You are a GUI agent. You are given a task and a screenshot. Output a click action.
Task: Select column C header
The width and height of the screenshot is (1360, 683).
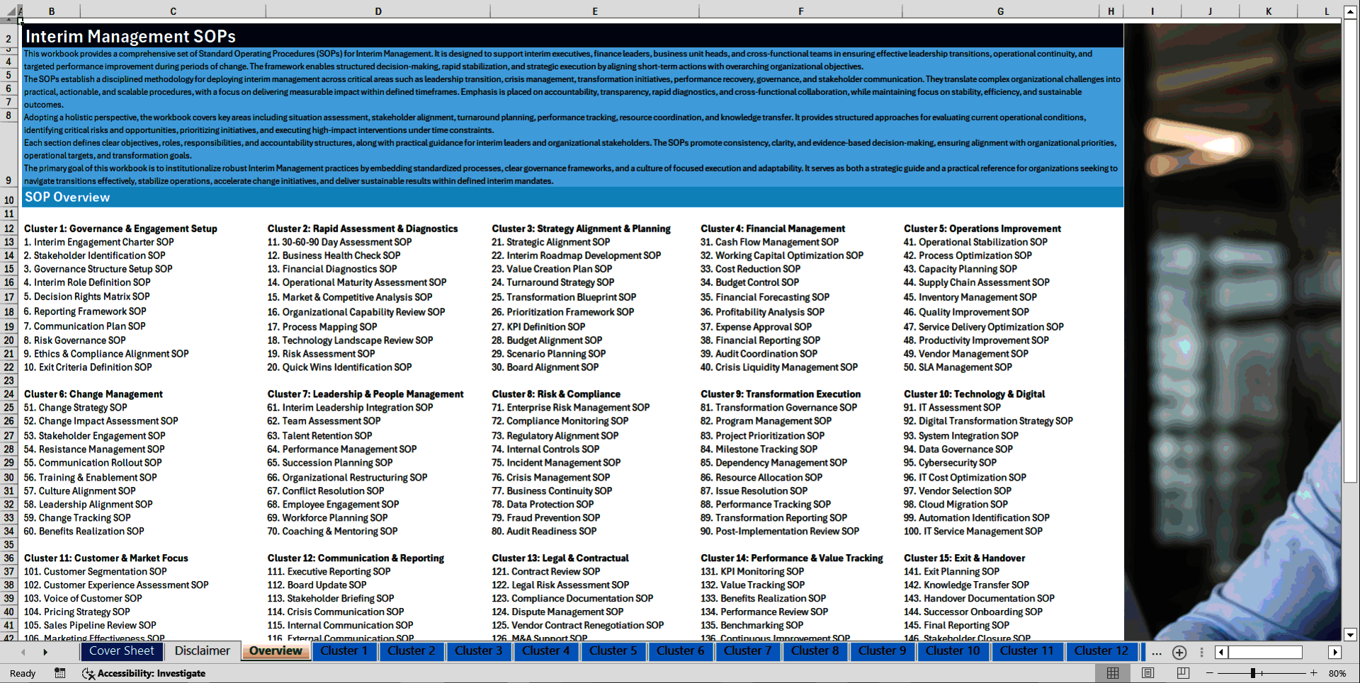[173, 11]
